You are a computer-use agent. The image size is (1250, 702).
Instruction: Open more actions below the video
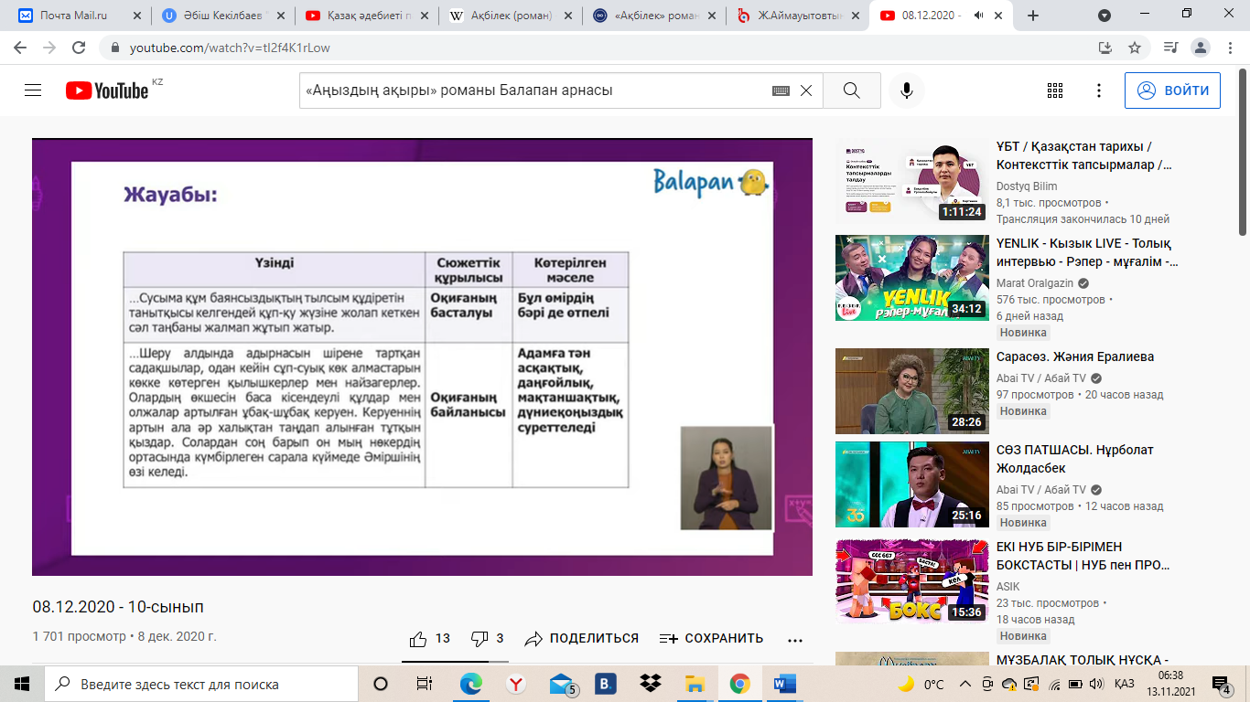794,640
